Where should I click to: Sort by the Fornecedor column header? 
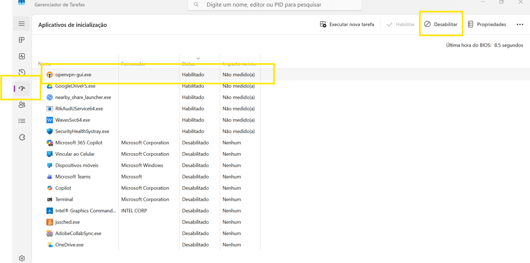[x=133, y=64]
